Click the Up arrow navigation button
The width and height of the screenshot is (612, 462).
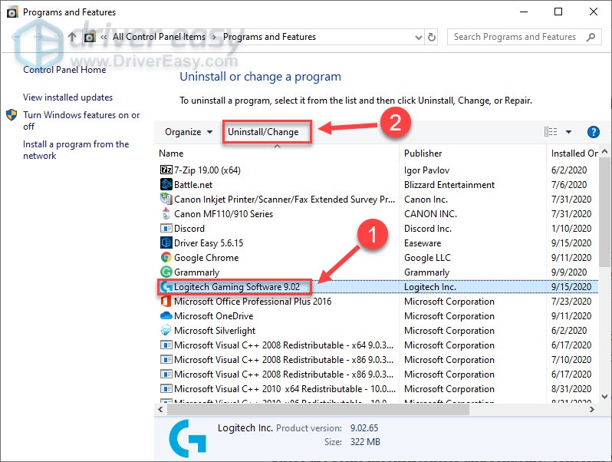[72, 37]
